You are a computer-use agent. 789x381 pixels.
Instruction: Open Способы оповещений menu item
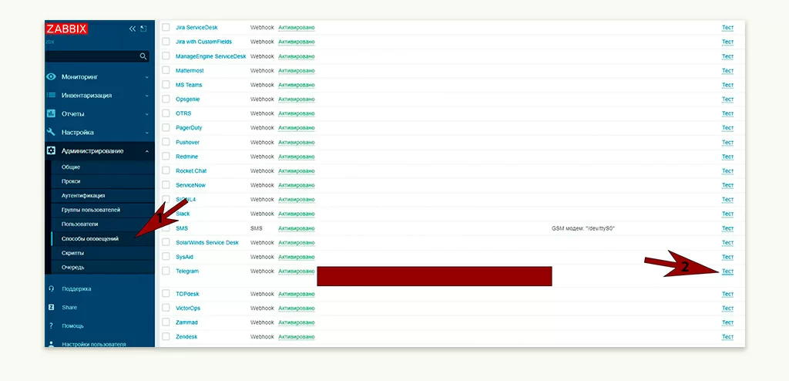point(90,239)
